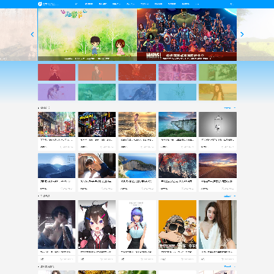
Task: Click the site logo in the top bar
Action: (x=48, y=4)
